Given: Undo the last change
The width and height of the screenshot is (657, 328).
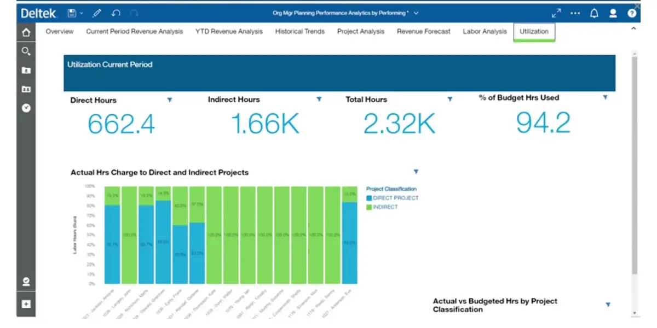Looking at the screenshot, I should (116, 13).
